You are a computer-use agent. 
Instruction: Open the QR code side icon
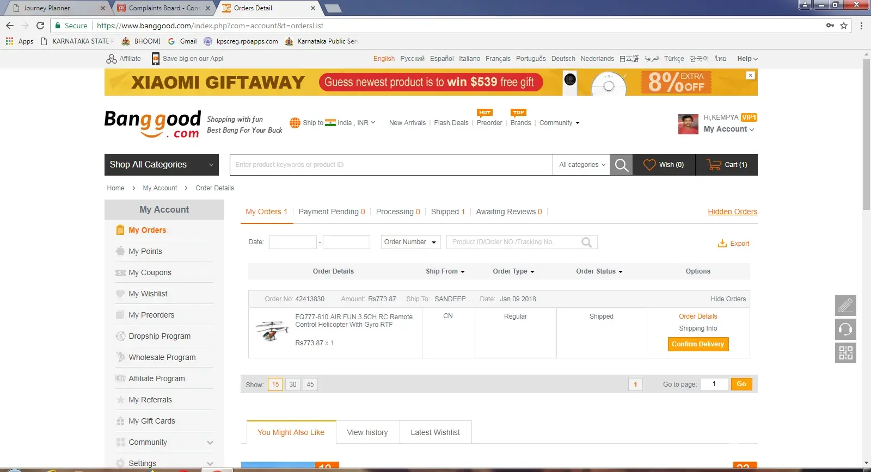pos(845,353)
